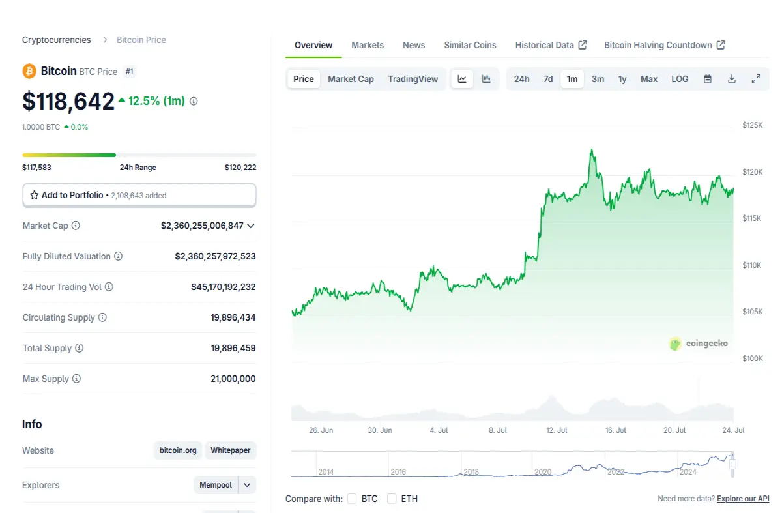
Task: Click the Fully Diluted Valuation info icon
Action: click(x=118, y=256)
